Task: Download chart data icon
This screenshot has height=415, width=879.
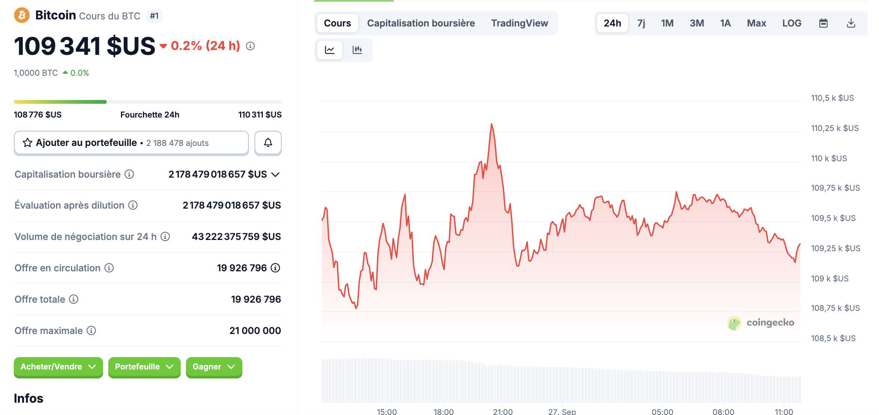Action: pyautogui.click(x=851, y=23)
